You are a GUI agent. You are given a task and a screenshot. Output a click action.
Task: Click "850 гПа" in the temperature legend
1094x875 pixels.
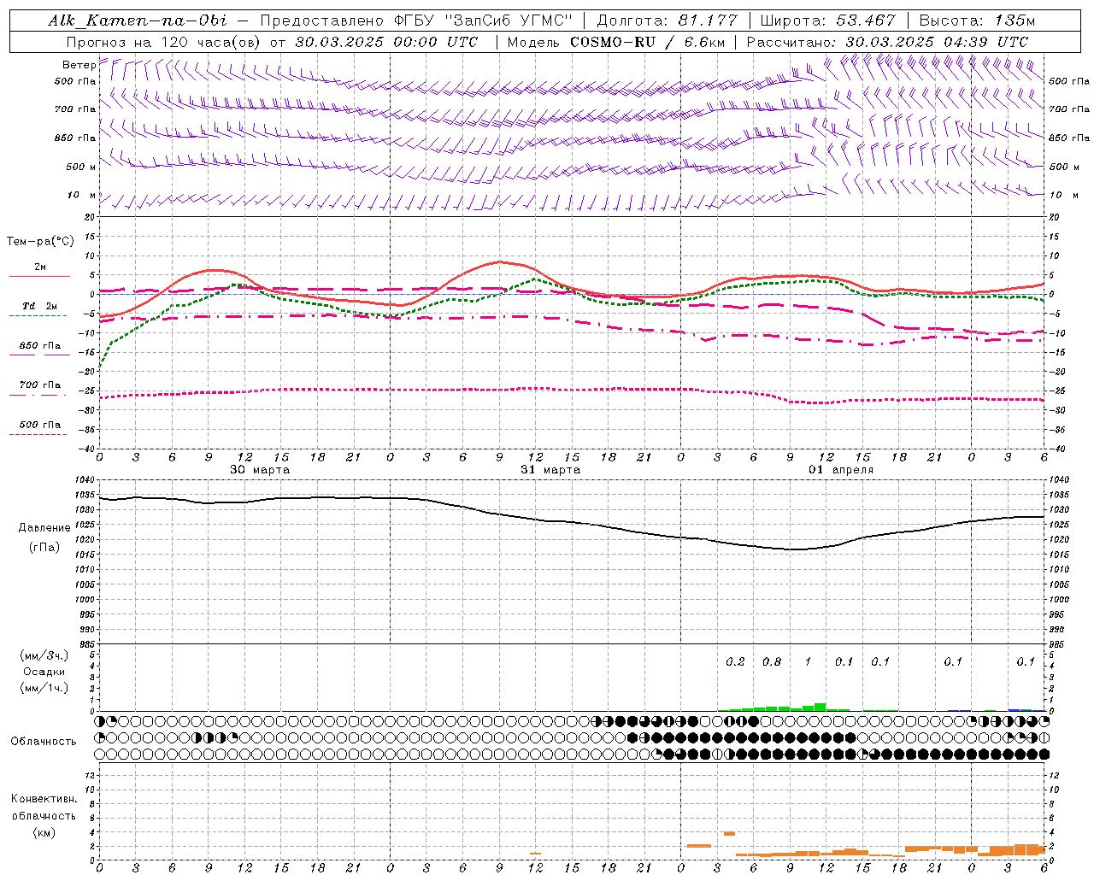pos(40,346)
